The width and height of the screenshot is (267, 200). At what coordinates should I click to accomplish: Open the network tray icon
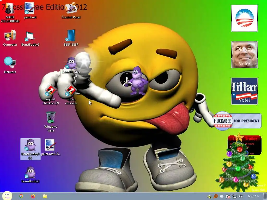(x=234, y=196)
